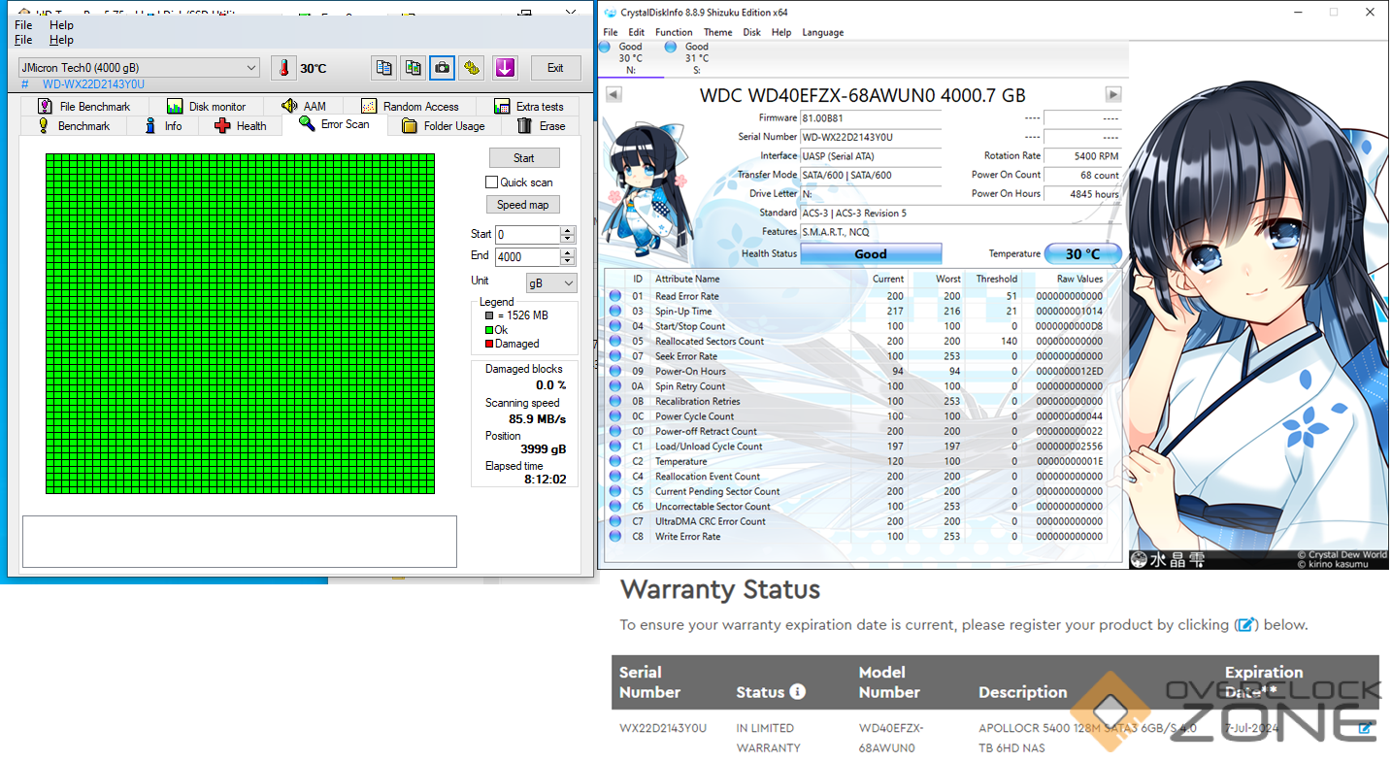Image resolution: width=1392 pixels, height=762 pixels.
Task: Click the purple down-arrow save icon
Action: pos(504,68)
